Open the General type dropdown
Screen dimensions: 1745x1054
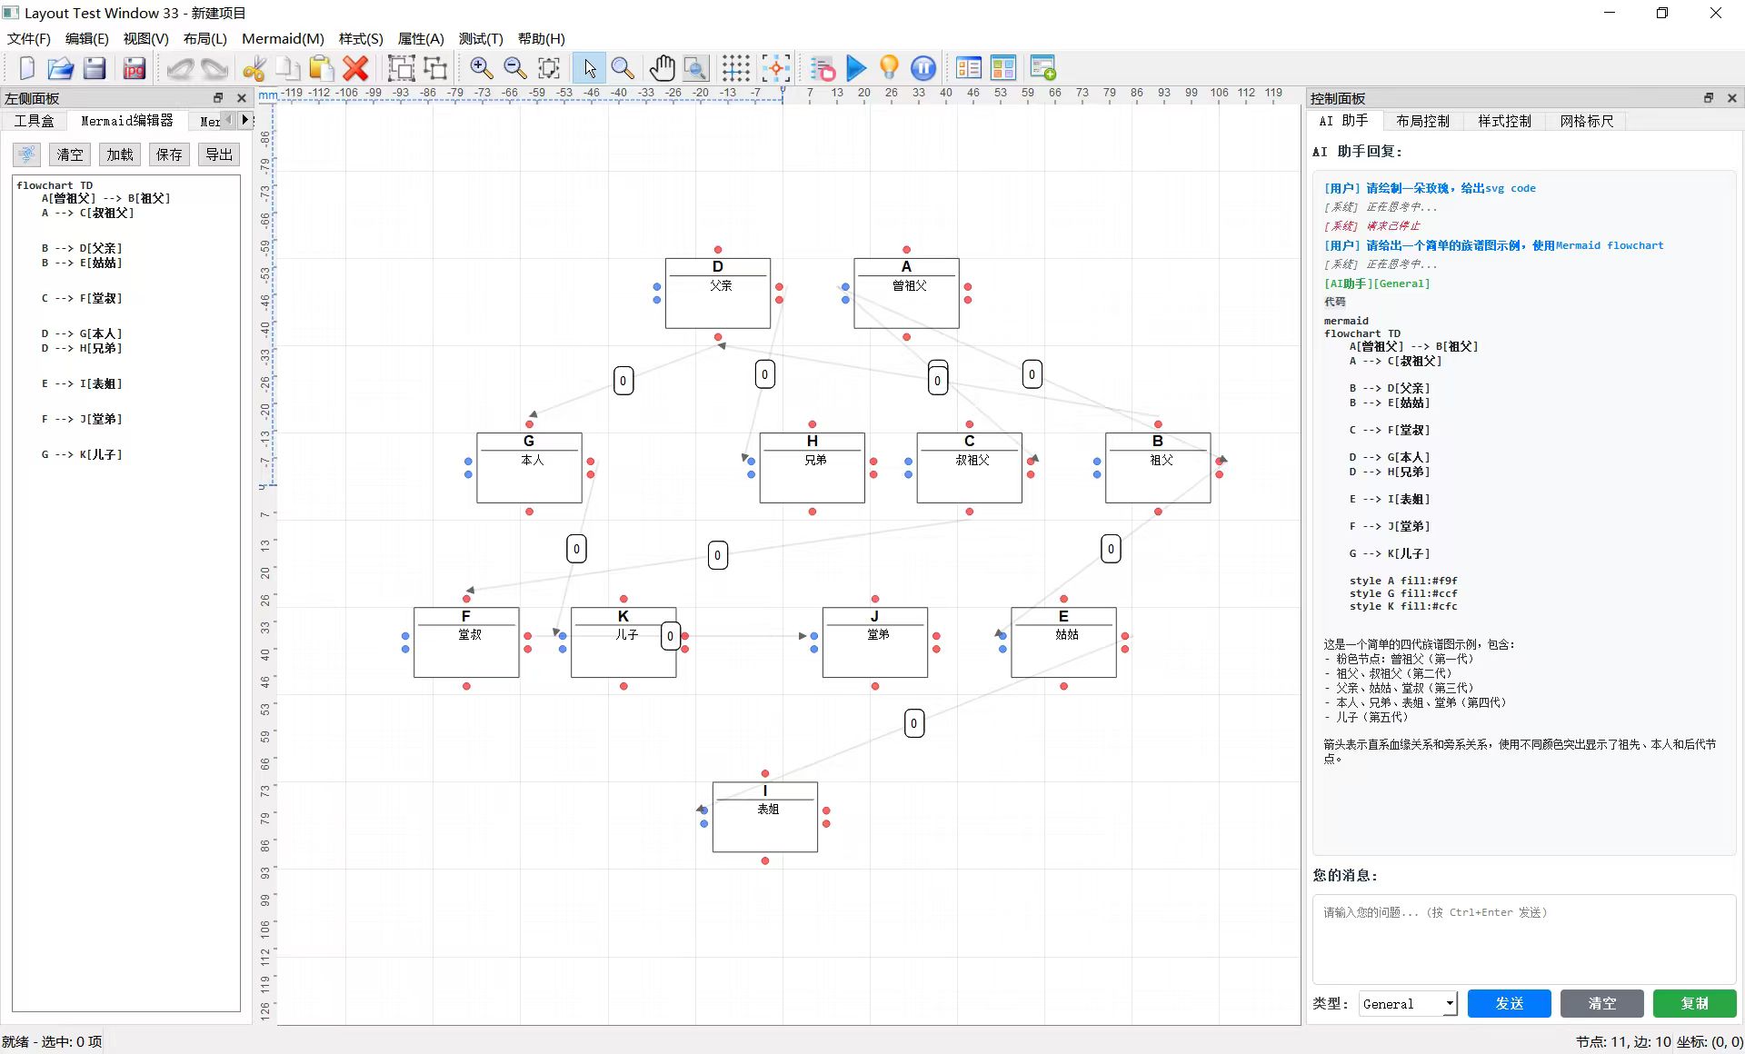(x=1409, y=1003)
